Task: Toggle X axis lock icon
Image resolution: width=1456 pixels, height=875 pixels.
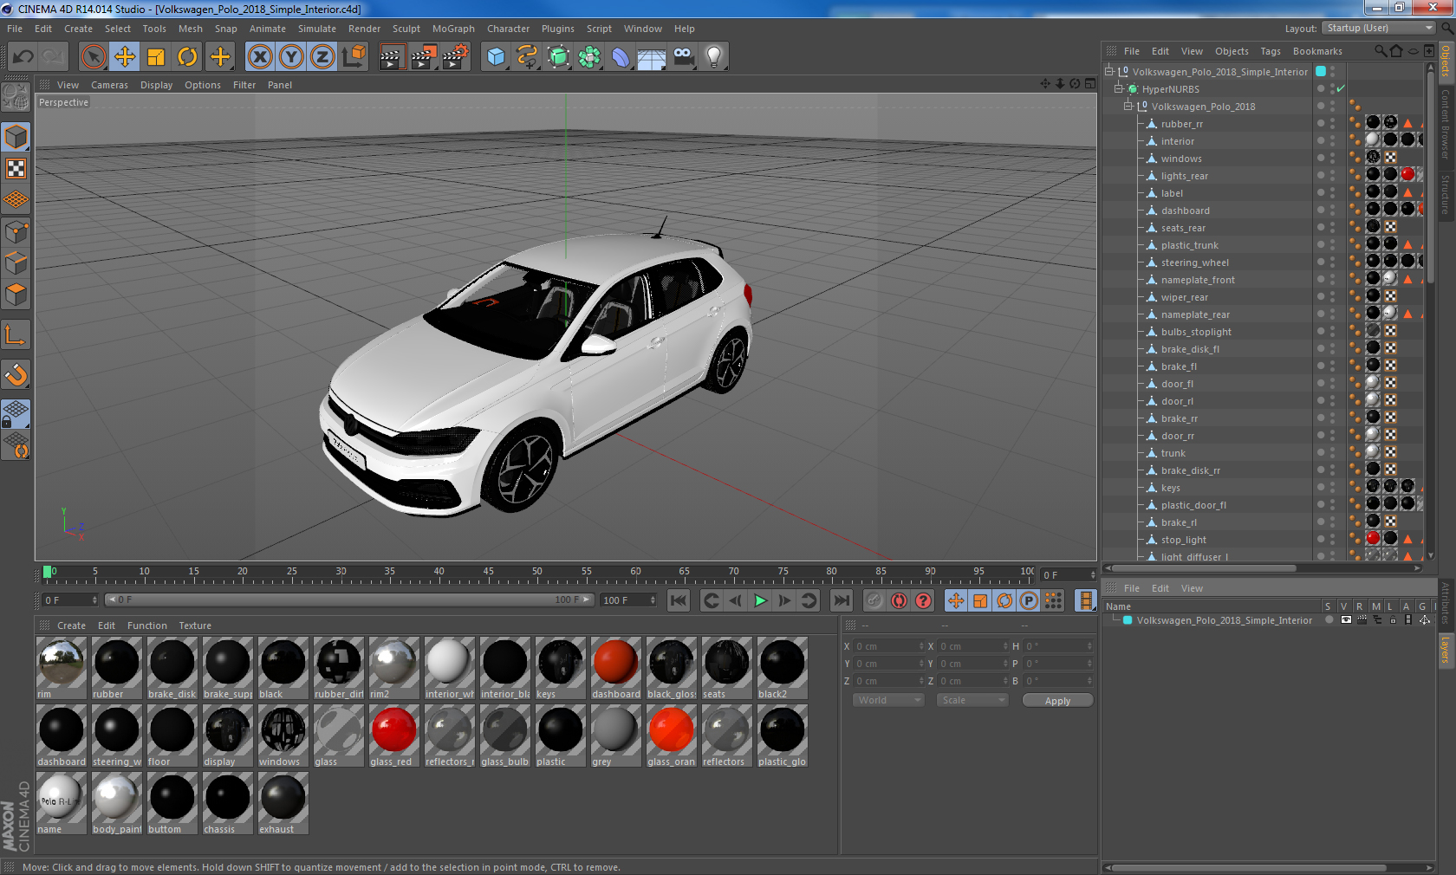Action: [259, 57]
